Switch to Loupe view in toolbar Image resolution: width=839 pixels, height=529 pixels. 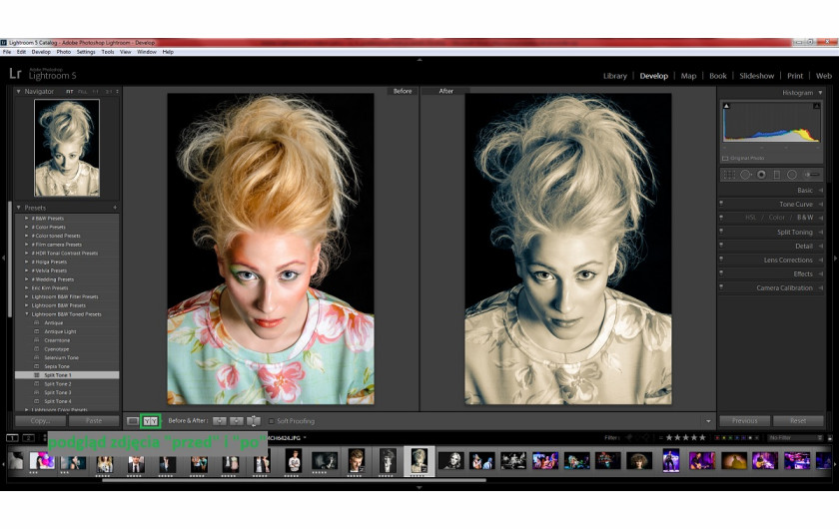pyautogui.click(x=133, y=421)
